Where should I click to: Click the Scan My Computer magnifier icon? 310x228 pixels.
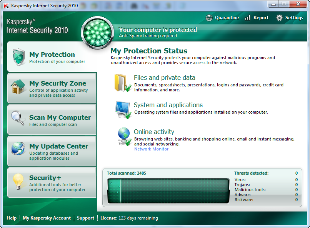[18, 118]
